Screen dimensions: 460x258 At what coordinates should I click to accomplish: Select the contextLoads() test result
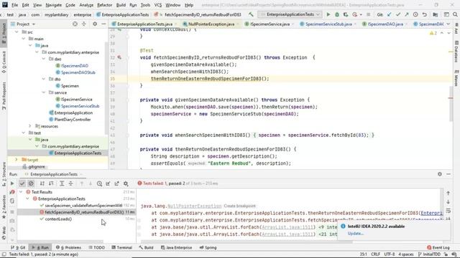pyautogui.click(x=58, y=219)
